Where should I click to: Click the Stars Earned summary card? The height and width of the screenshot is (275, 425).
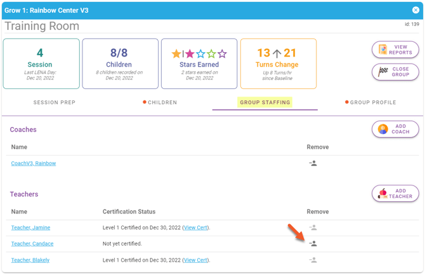pyautogui.click(x=199, y=64)
